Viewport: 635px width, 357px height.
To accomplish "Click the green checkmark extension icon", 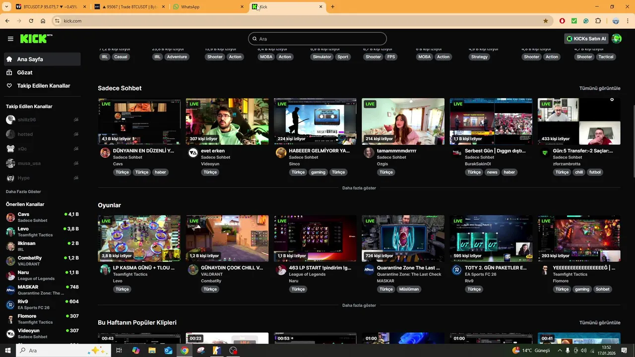I will tap(574, 21).
